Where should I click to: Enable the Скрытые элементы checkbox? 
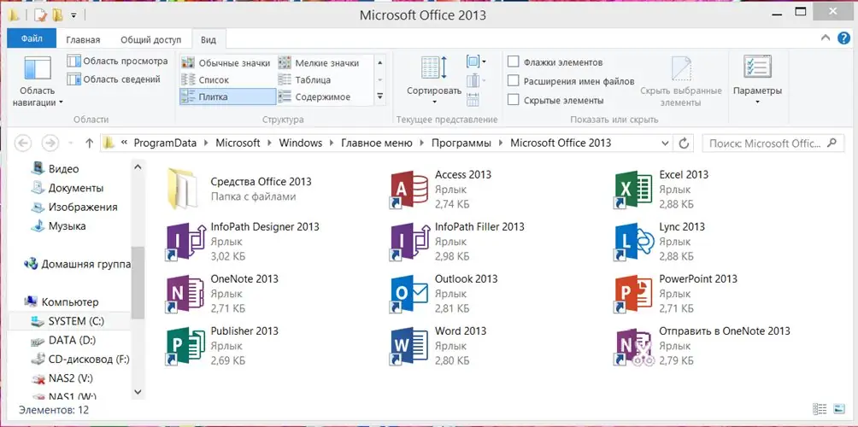pos(513,100)
